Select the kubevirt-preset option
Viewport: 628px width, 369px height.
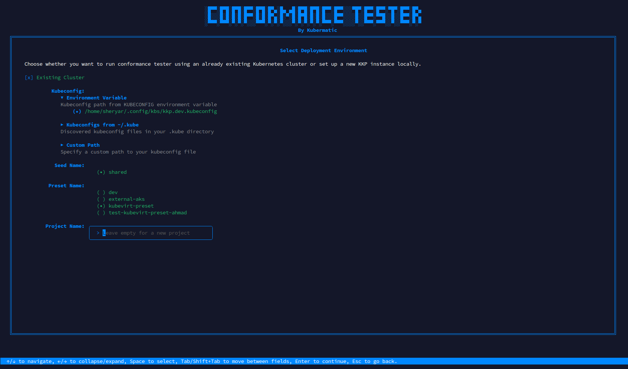click(x=101, y=206)
